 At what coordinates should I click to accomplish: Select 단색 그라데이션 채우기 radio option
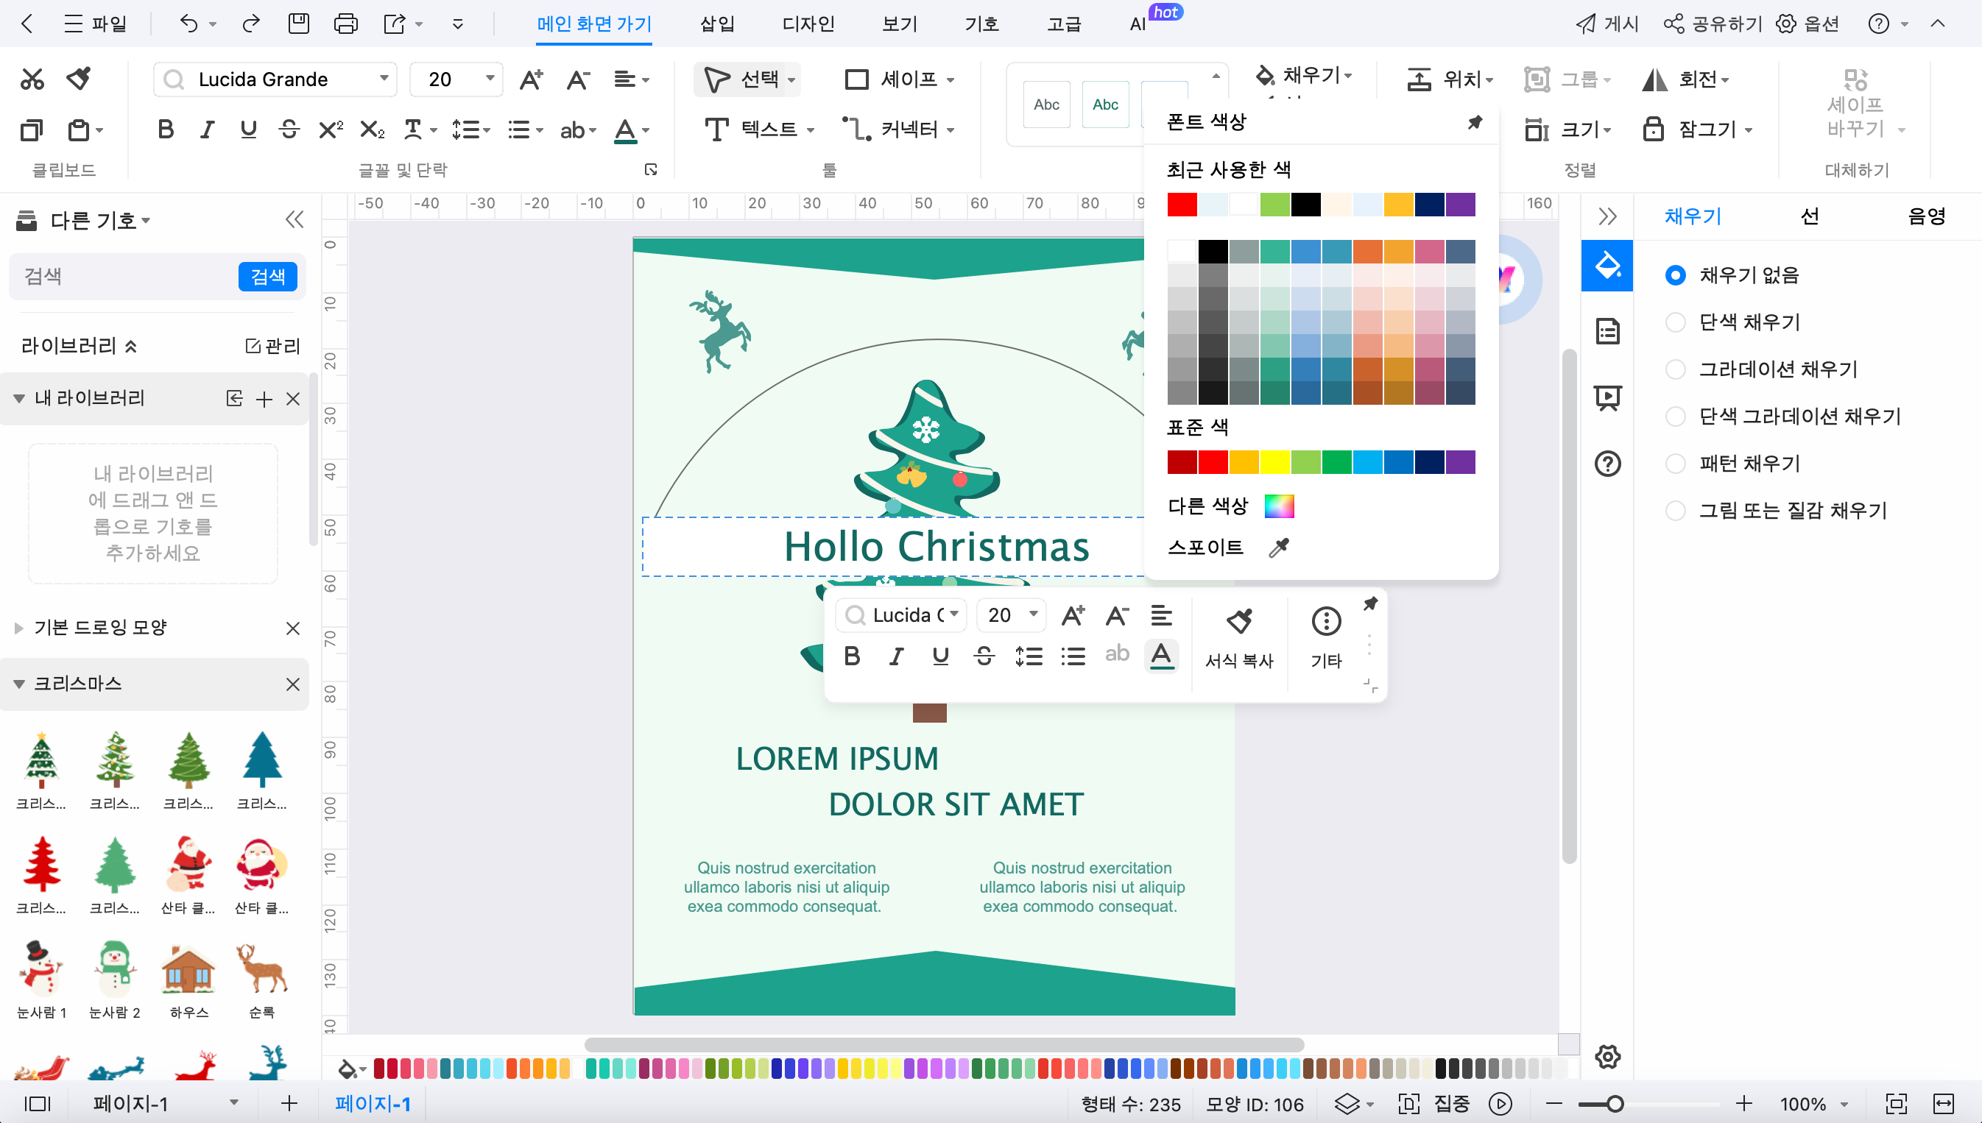[x=1675, y=417]
